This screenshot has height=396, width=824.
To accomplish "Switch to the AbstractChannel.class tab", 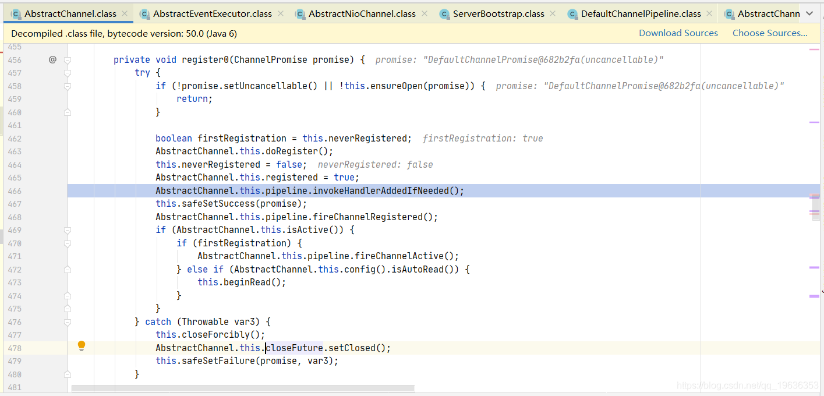I will (x=70, y=13).
